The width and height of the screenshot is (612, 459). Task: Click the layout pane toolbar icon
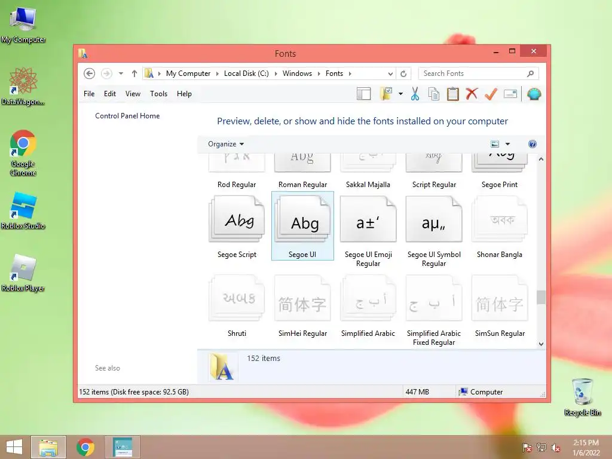(x=363, y=94)
